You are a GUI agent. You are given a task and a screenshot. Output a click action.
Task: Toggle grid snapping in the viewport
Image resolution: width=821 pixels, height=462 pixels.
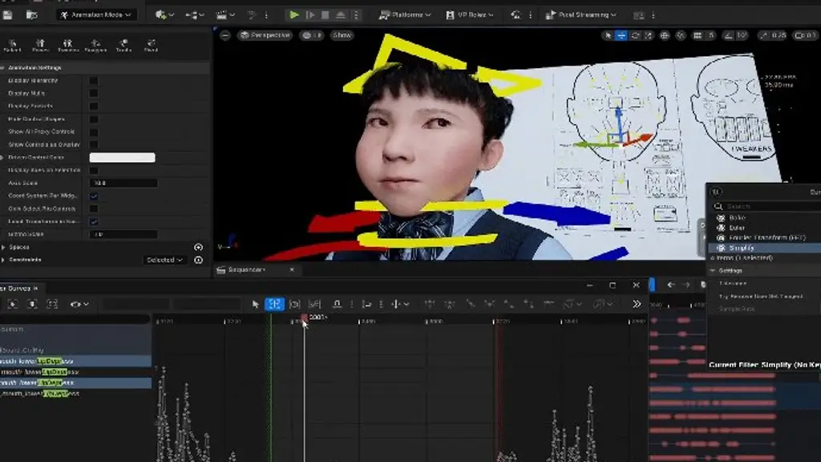click(x=698, y=35)
